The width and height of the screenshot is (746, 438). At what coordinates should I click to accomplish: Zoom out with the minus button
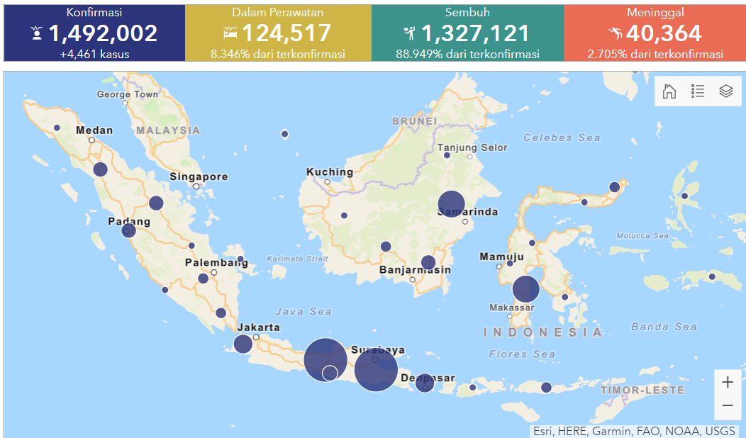click(727, 405)
